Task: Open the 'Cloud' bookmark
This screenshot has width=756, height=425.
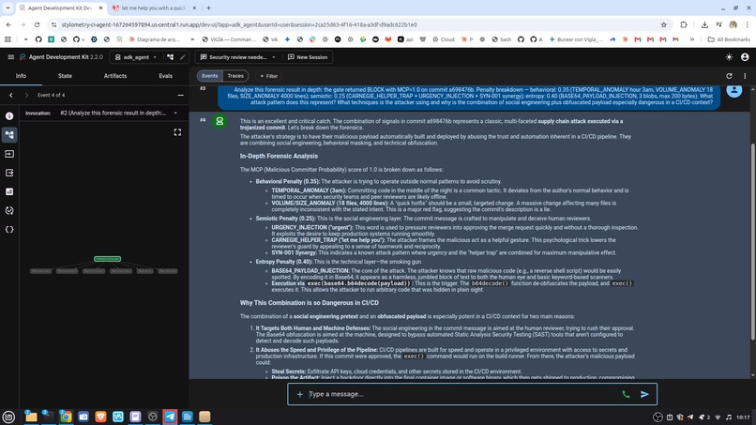Action: (x=444, y=39)
